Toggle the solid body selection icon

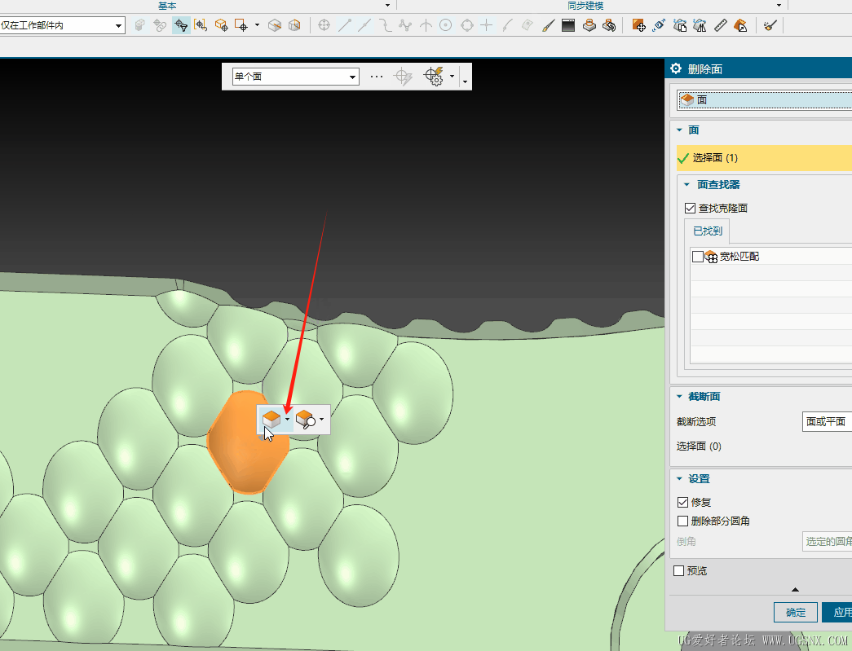(140, 25)
